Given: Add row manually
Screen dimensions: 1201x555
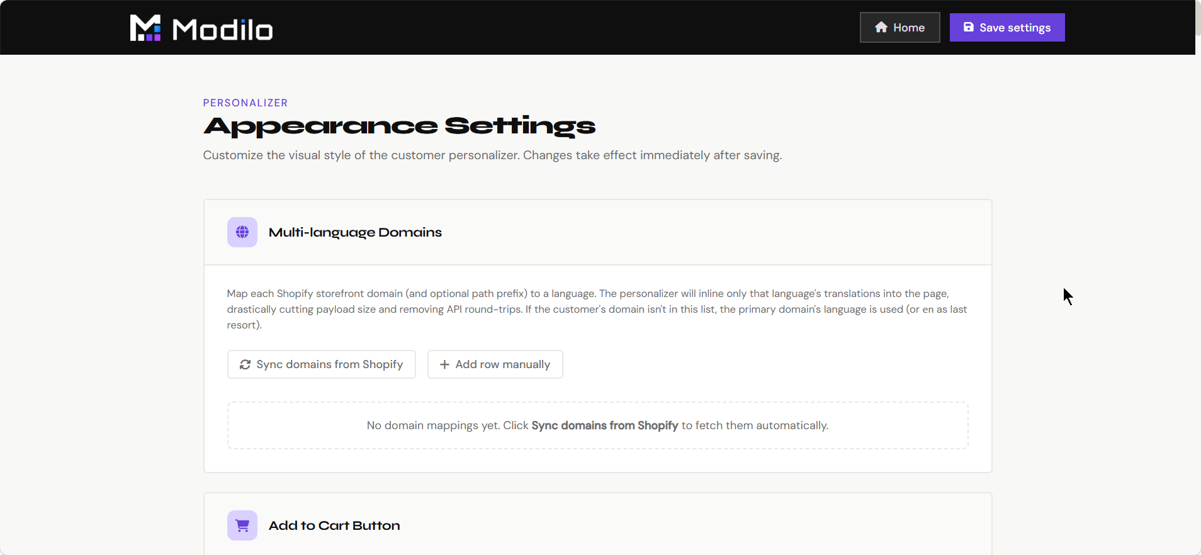Looking at the screenshot, I should coord(495,364).
